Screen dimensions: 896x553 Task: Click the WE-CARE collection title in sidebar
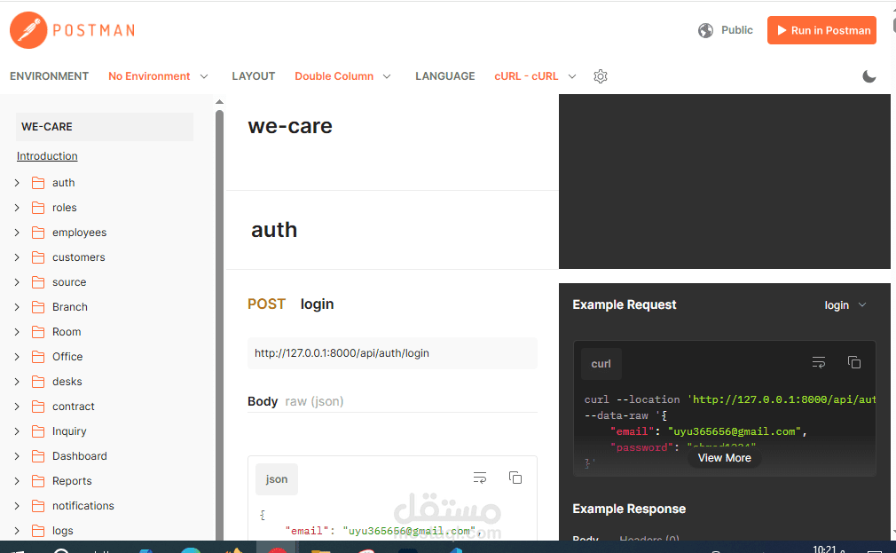tap(105, 127)
